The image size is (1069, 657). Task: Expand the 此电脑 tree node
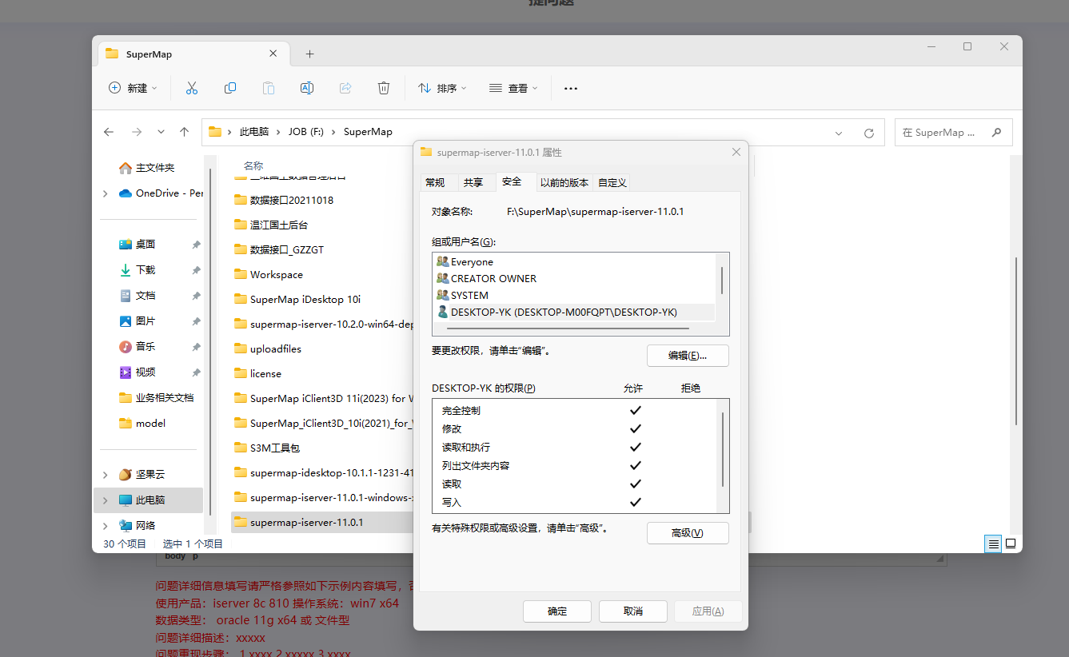pyautogui.click(x=106, y=500)
